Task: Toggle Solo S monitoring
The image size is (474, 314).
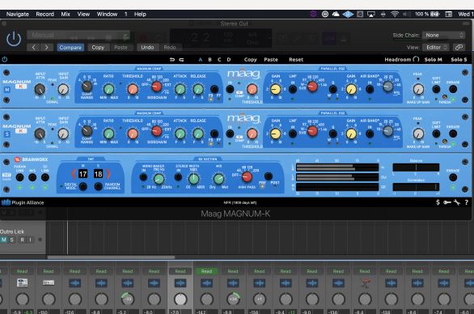Action: (459, 59)
